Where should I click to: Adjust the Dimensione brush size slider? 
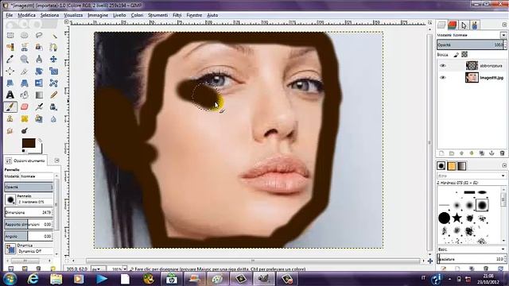[29, 212]
